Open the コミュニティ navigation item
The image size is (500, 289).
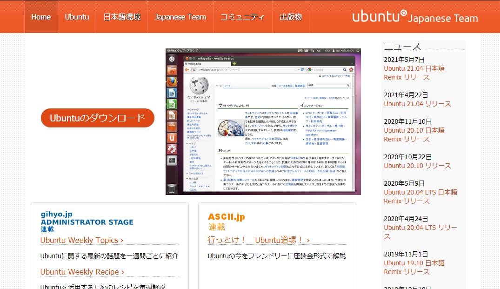point(243,17)
